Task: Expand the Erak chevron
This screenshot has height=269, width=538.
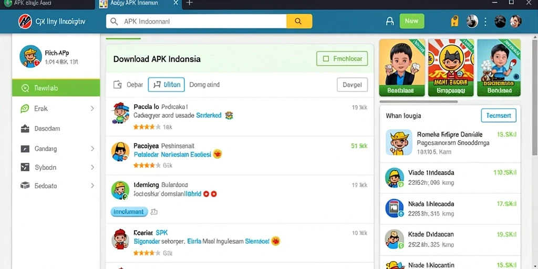Action: tap(92, 109)
